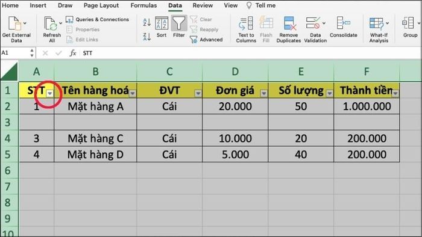Expand What-If Analysis dropdown arrow
This screenshot has height=237, width=422.
(x=387, y=23)
